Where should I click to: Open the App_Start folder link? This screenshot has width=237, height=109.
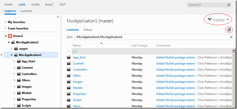(79, 57)
